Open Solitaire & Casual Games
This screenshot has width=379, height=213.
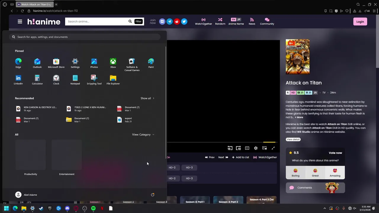132,64
